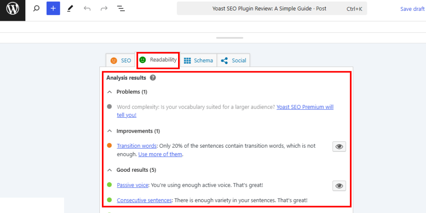Toggle eye highlight for Passive voice
Screen dimensions: 426x213
pyautogui.click(x=339, y=186)
